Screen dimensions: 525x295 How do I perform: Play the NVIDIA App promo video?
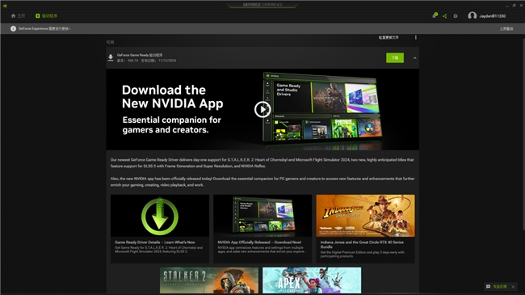262,109
